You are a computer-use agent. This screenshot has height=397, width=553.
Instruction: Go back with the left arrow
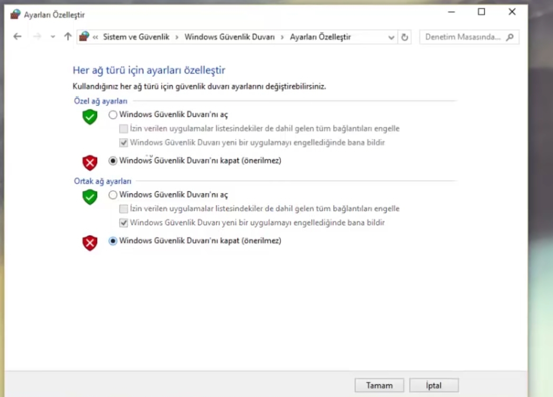tap(17, 37)
